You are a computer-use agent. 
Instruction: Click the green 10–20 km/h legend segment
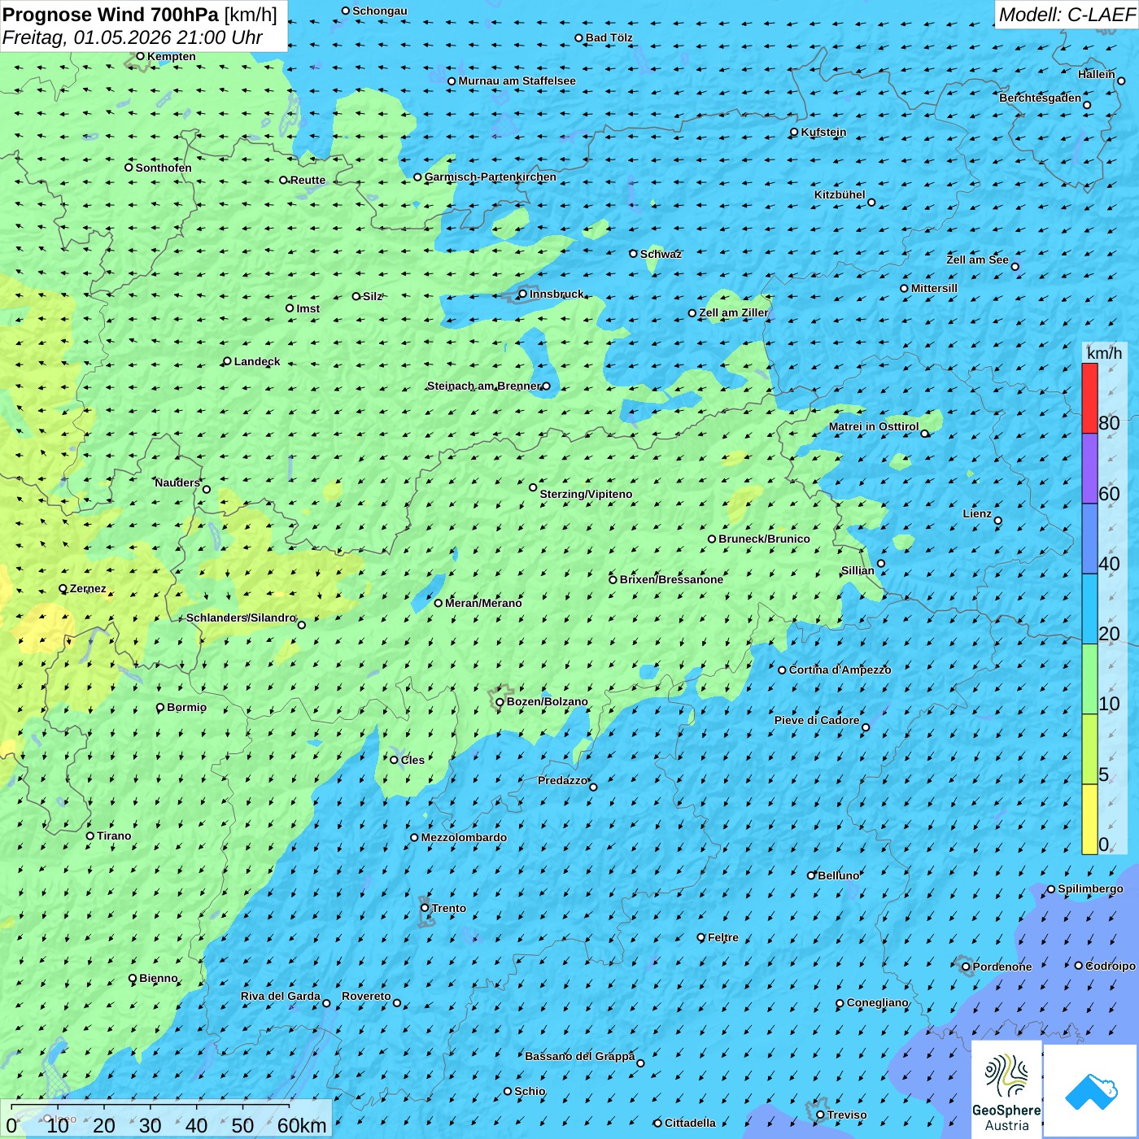point(1089,679)
